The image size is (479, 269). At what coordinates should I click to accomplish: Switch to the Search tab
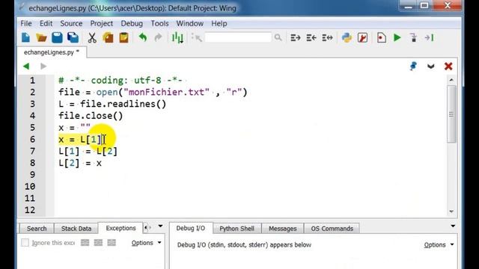click(37, 229)
